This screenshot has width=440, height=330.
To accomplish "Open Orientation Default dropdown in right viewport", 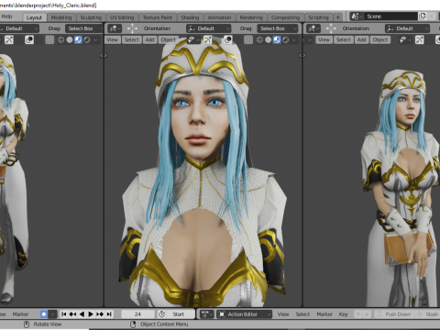I will (x=407, y=28).
